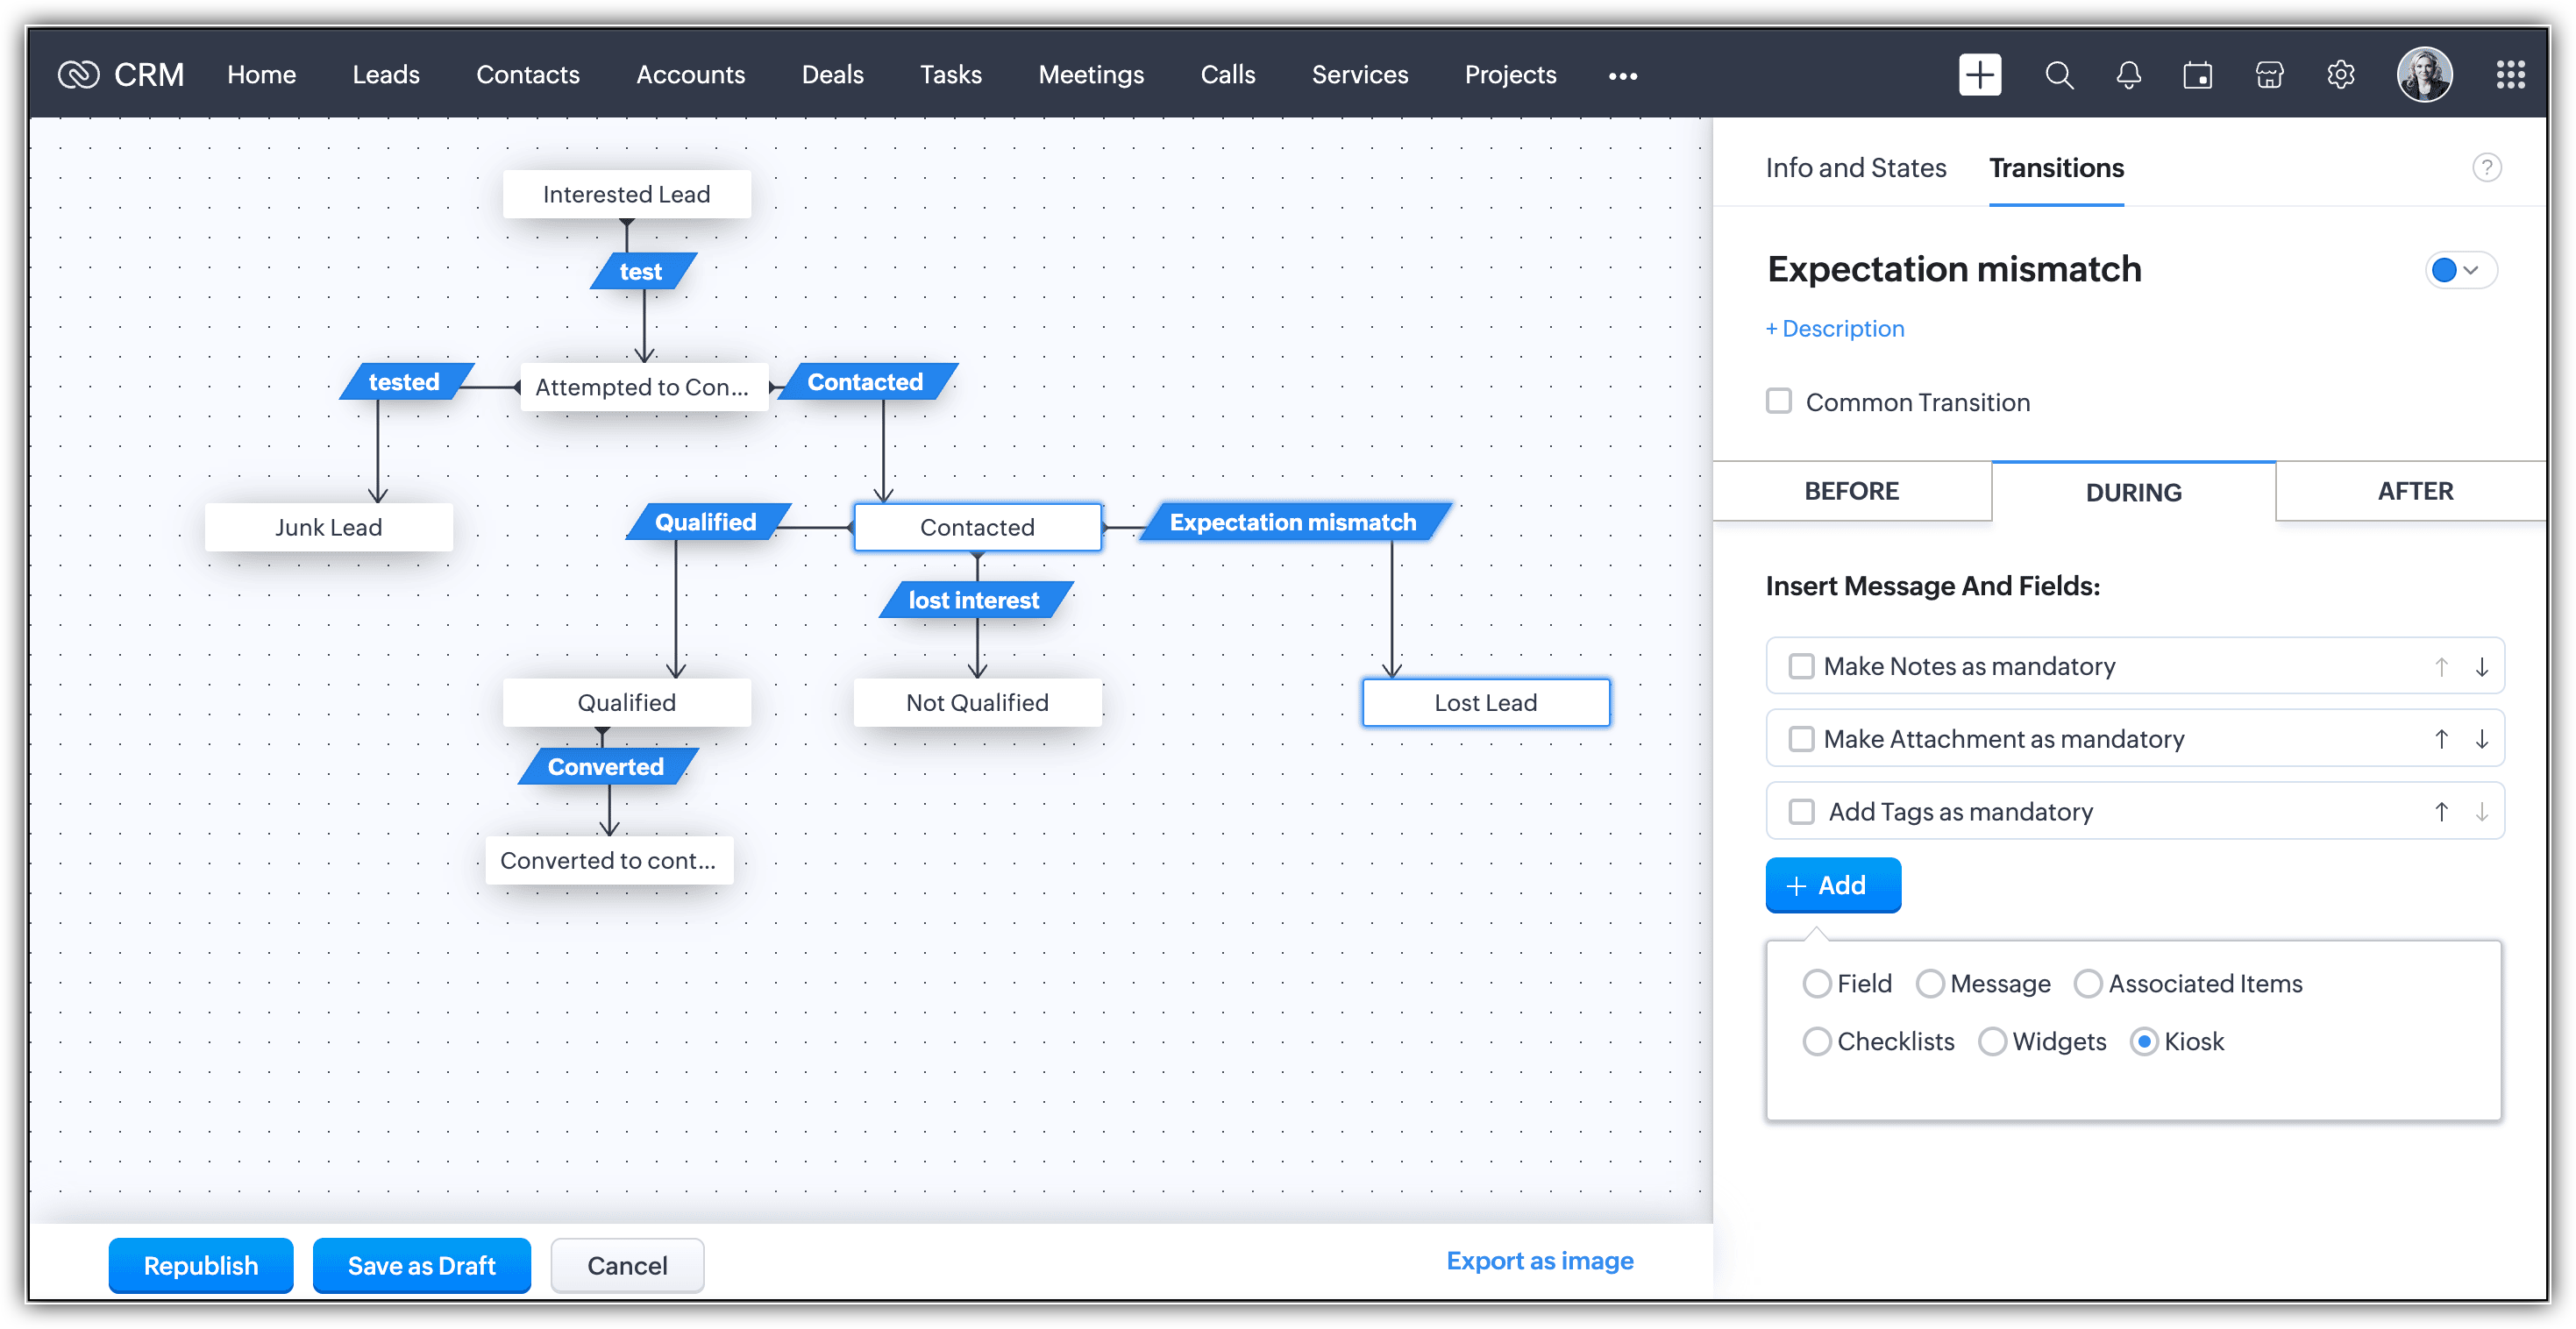The height and width of the screenshot is (1329, 2576).
Task: Switch to the AFTER tab
Action: [x=2414, y=491]
